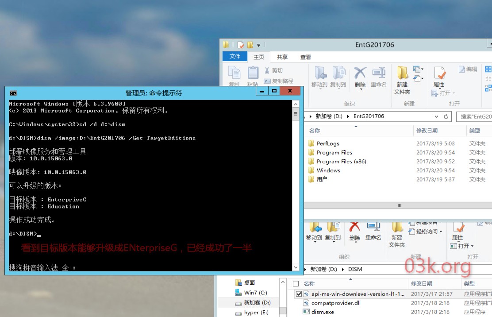Click Rename (重命名) in EntG201706 ribbon
492x317 pixels.
[x=379, y=77]
